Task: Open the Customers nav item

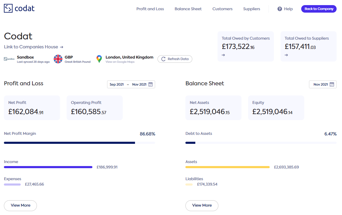Action: tap(222, 9)
